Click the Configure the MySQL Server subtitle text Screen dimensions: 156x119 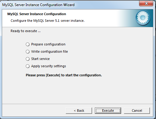(x=48, y=21)
